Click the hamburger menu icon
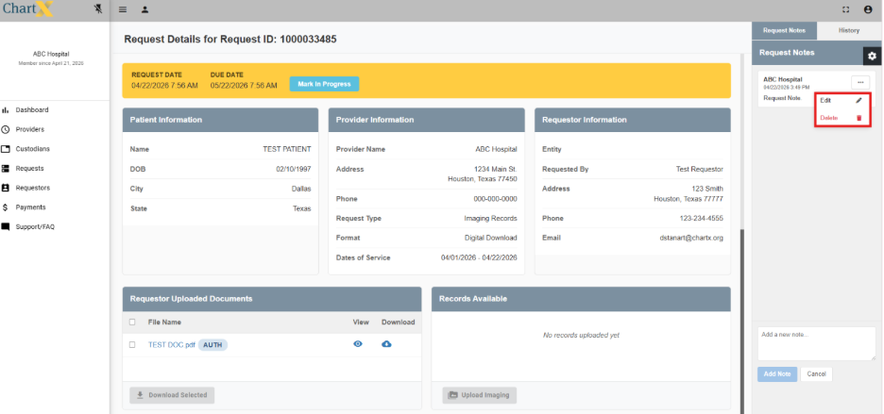The width and height of the screenshot is (884, 414). pos(123,9)
